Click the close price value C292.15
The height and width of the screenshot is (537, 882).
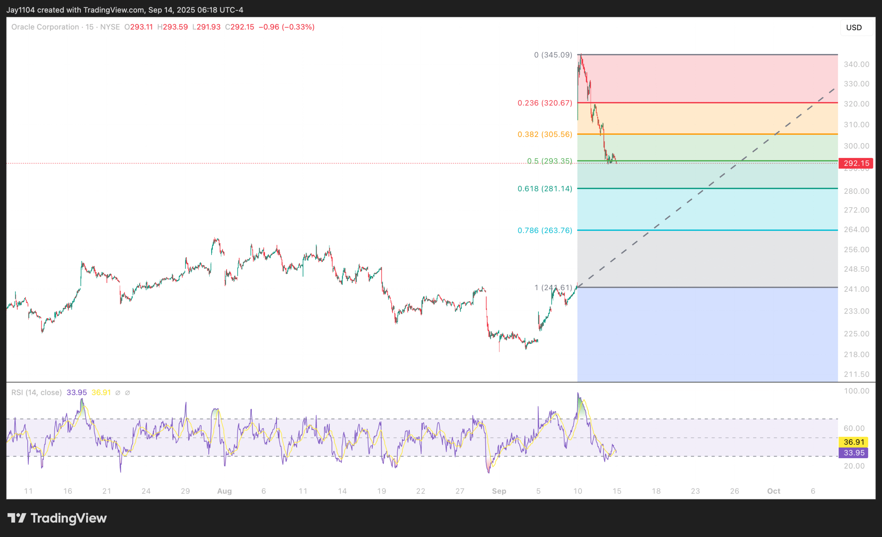(239, 27)
